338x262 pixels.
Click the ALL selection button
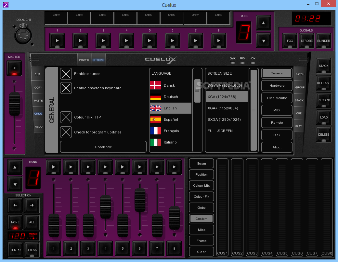click(32, 222)
